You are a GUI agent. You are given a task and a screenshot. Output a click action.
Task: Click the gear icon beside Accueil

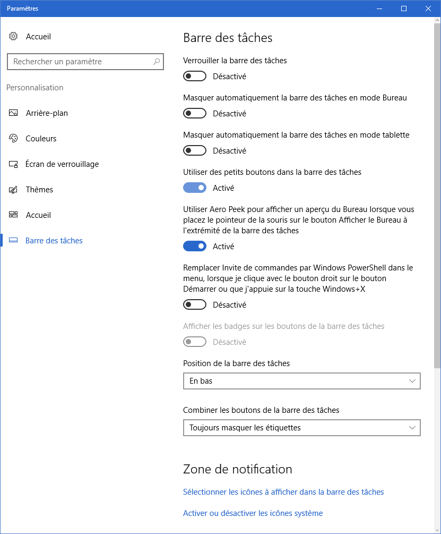point(13,37)
